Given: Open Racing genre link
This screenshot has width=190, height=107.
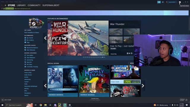Looking at the screenshot, I should click(x=26, y=89).
